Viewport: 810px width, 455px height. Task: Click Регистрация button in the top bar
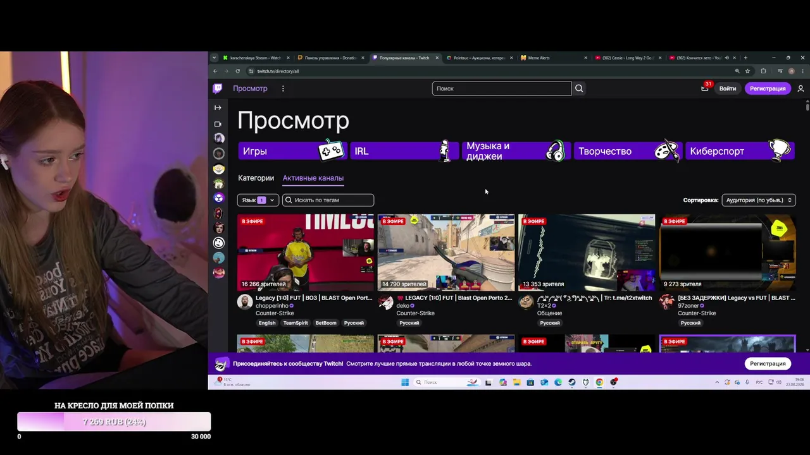[x=768, y=88]
